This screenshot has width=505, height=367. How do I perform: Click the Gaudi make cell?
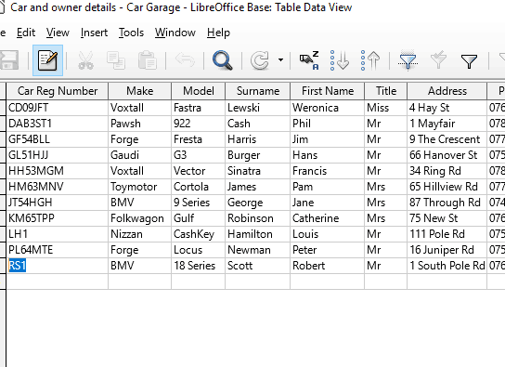pos(140,155)
